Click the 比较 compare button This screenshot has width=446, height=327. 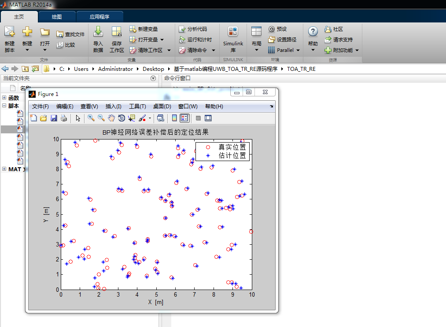click(66, 44)
